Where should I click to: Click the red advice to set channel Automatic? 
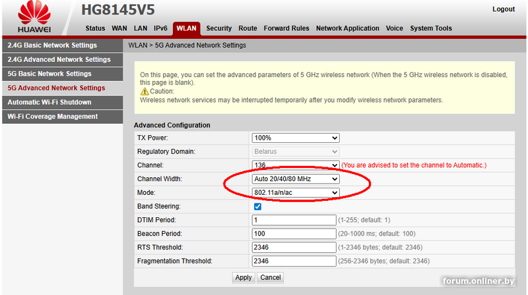(414, 165)
